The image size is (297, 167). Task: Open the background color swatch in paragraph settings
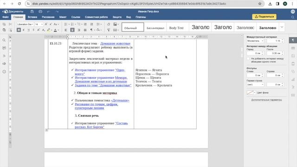click(x=250, y=93)
